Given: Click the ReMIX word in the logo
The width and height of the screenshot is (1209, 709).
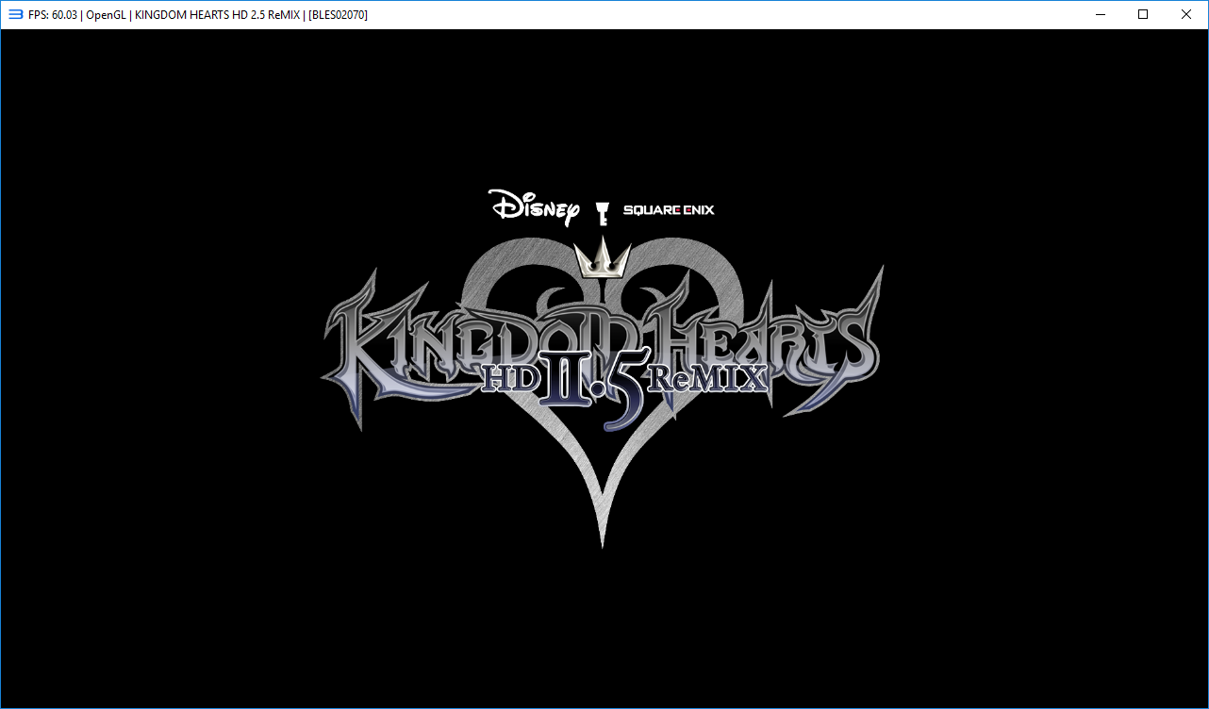Looking at the screenshot, I should tap(705, 378).
